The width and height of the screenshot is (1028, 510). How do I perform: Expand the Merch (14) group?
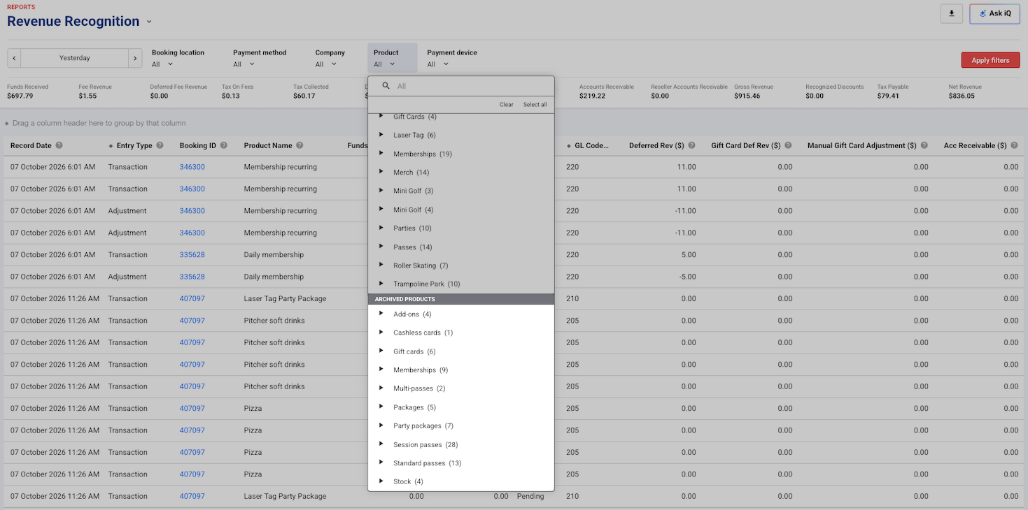(381, 172)
